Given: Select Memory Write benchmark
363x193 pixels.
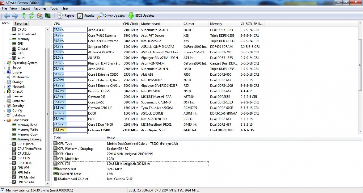Looking at the screenshot, I should 28,130.
